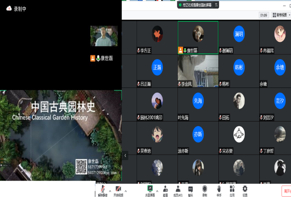Image resolution: width=291 pixels, height=197 pixels.
Task: Open the Invite (邀请) icon
Action: coord(165,189)
